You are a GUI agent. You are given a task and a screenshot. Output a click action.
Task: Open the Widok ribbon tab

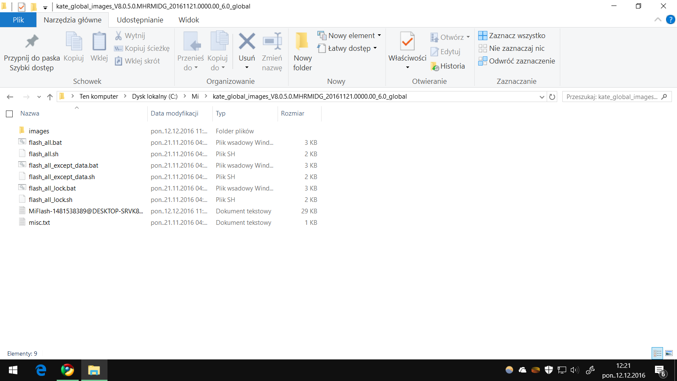(189, 20)
